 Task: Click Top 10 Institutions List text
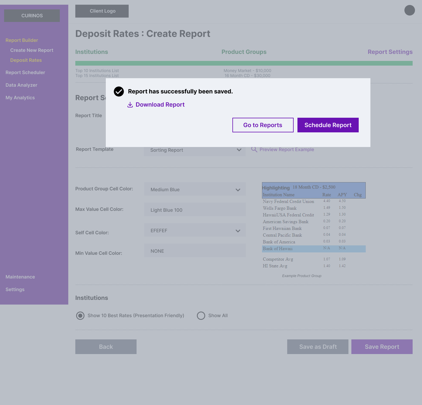(x=97, y=71)
